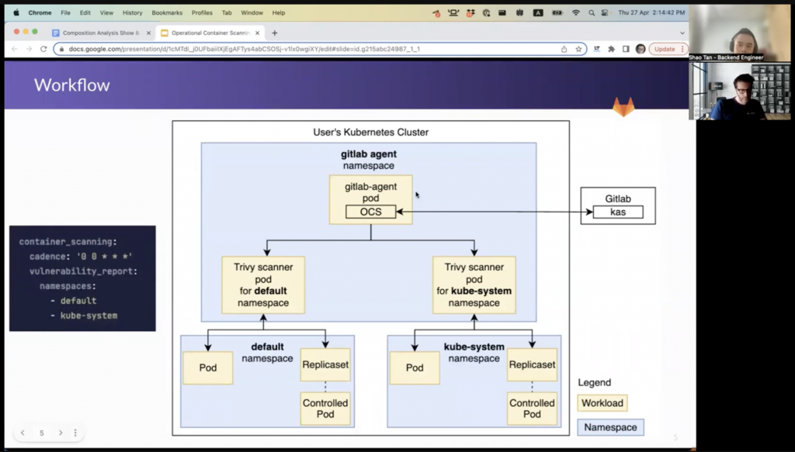Open the Chrome profile avatar
This screenshot has height=452, width=795.
641,49
